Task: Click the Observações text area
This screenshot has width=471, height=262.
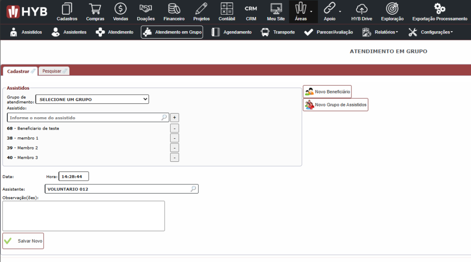Action: [83, 216]
